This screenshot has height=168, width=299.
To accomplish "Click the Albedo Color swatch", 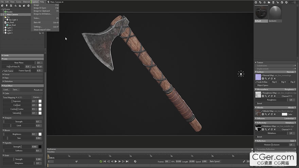I will tap(284, 114).
